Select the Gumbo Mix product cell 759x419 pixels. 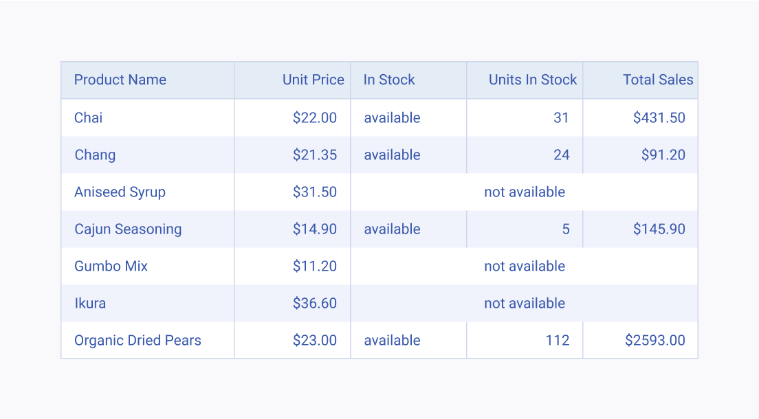148,266
